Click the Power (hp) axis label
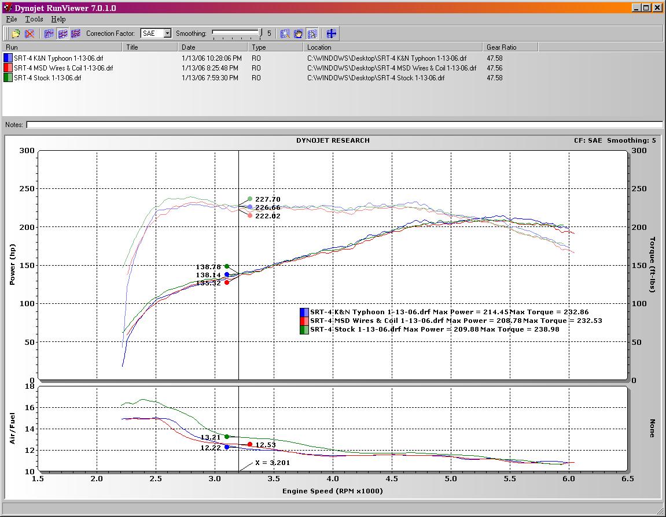Screen dimensions: 666x517 click(12, 265)
